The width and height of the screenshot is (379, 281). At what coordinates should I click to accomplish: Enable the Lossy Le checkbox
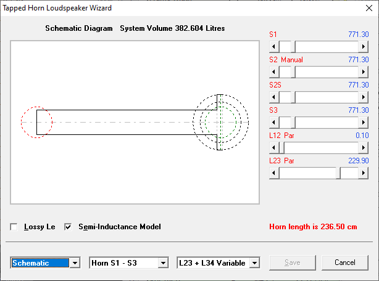click(x=14, y=227)
